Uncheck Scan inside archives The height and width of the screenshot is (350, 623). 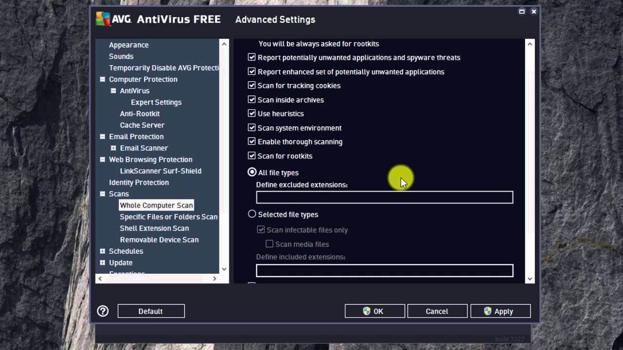point(252,100)
